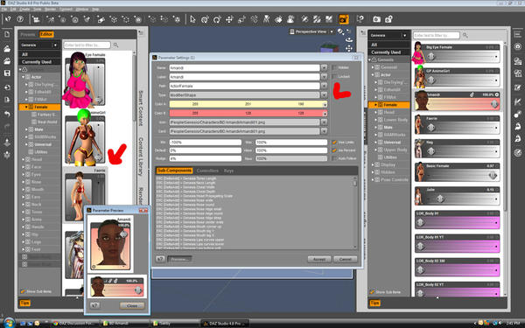The image size is (525, 328).
Task: Open the render camera icon
Action: coord(376,19)
